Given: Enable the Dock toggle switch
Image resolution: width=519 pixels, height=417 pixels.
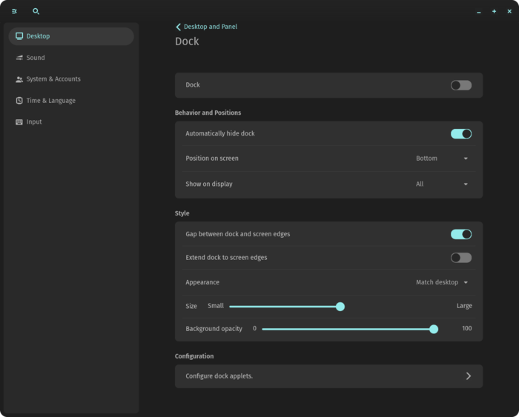Looking at the screenshot, I should coord(460,85).
